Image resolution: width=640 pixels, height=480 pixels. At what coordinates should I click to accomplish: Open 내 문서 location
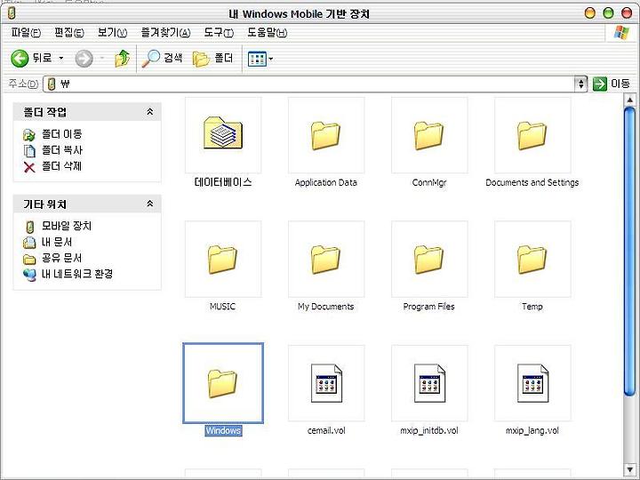pos(47,242)
